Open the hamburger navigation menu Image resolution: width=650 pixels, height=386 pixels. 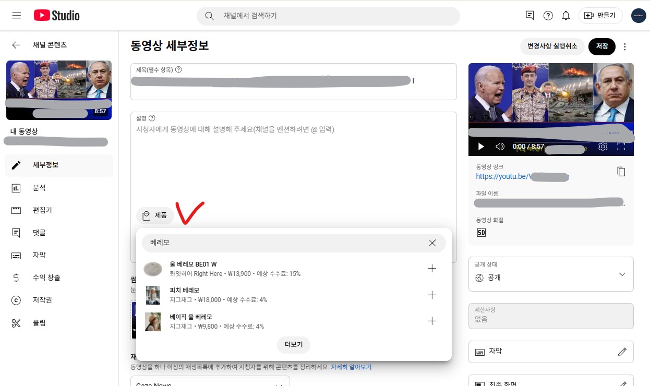[17, 16]
